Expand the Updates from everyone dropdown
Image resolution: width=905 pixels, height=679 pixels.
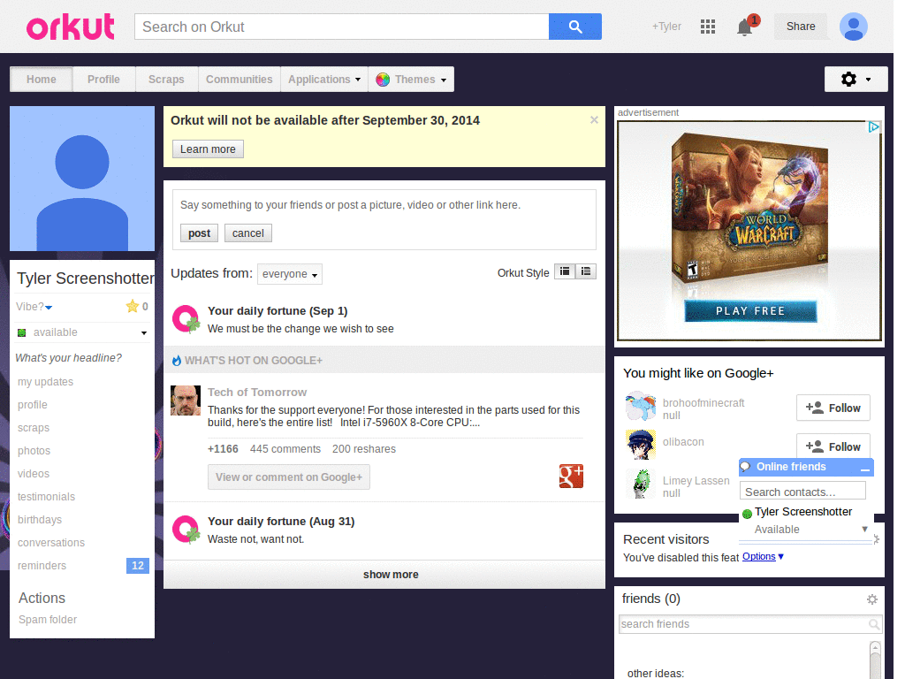(290, 274)
